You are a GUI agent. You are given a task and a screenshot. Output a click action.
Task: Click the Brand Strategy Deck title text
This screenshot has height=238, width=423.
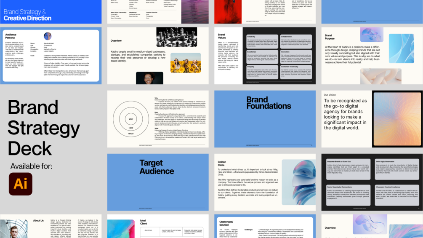point(44,128)
